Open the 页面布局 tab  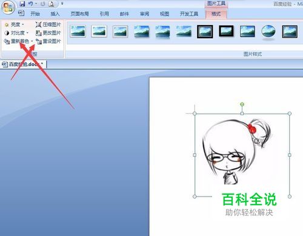pos(80,14)
